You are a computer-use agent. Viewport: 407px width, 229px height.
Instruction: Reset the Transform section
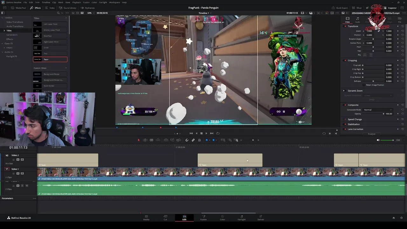(403, 26)
